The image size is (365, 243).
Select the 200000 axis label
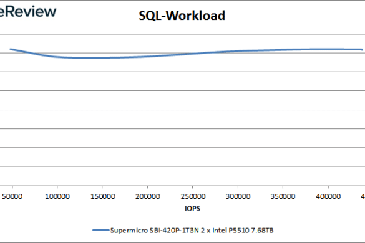coord(148,196)
